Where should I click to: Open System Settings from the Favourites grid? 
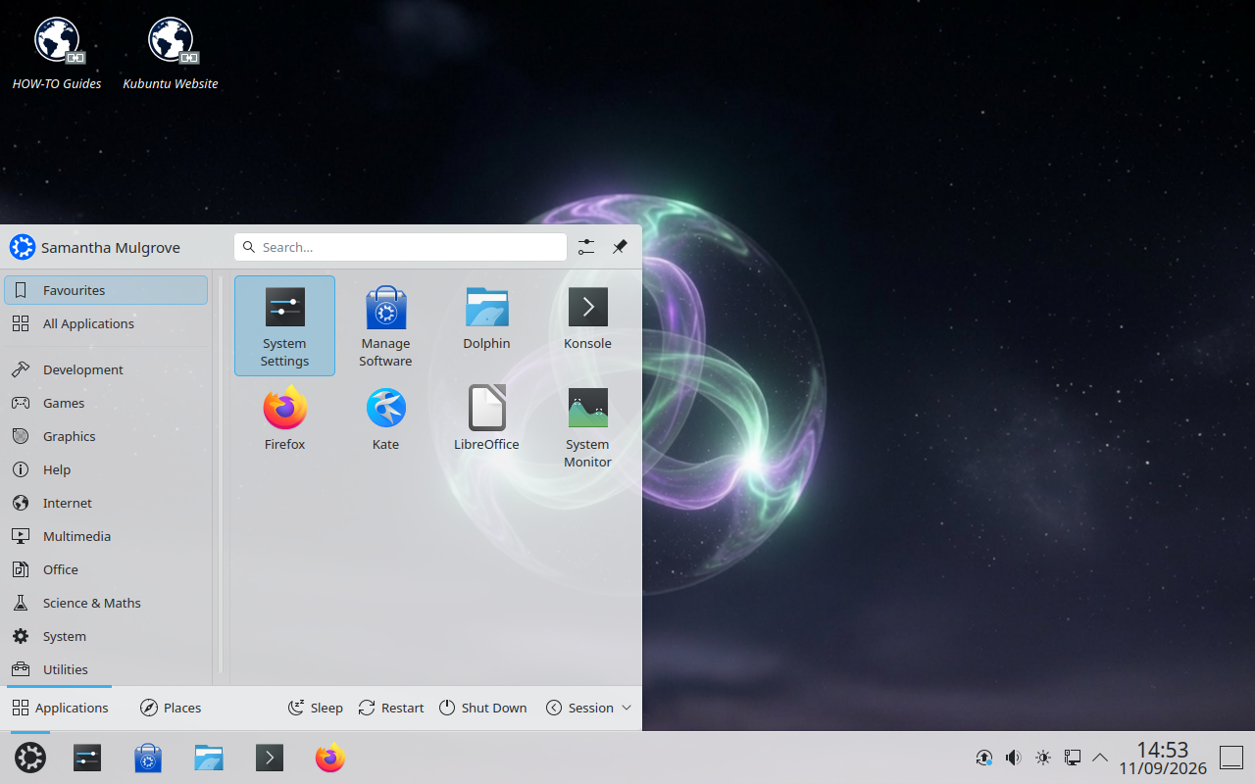[x=284, y=325]
